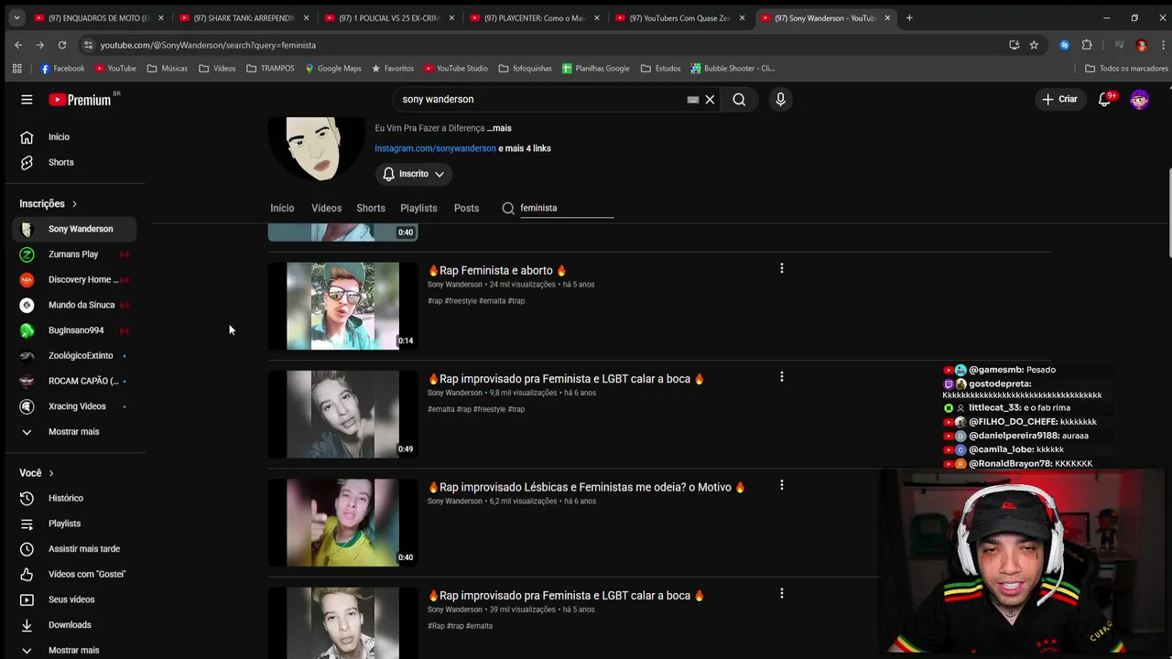Open Xracing Videos subscription
1172x659 pixels.
click(75, 406)
